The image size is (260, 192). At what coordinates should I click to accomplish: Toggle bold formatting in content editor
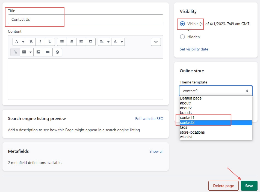pos(31,42)
